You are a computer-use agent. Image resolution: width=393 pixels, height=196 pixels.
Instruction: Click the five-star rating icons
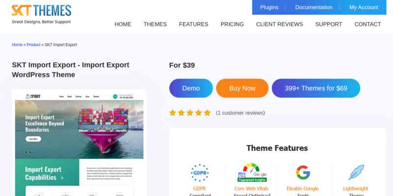[x=190, y=113]
